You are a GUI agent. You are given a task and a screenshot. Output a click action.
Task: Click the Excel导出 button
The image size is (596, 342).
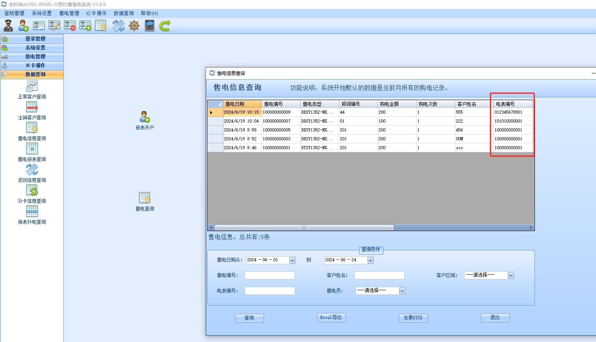click(331, 318)
